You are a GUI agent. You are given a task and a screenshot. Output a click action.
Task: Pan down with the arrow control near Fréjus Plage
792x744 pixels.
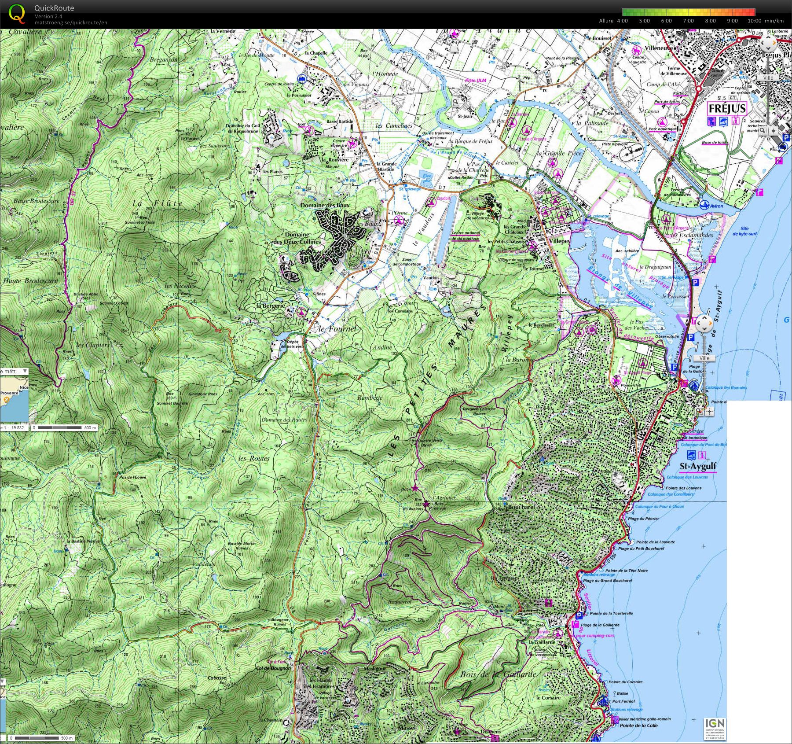point(769,49)
